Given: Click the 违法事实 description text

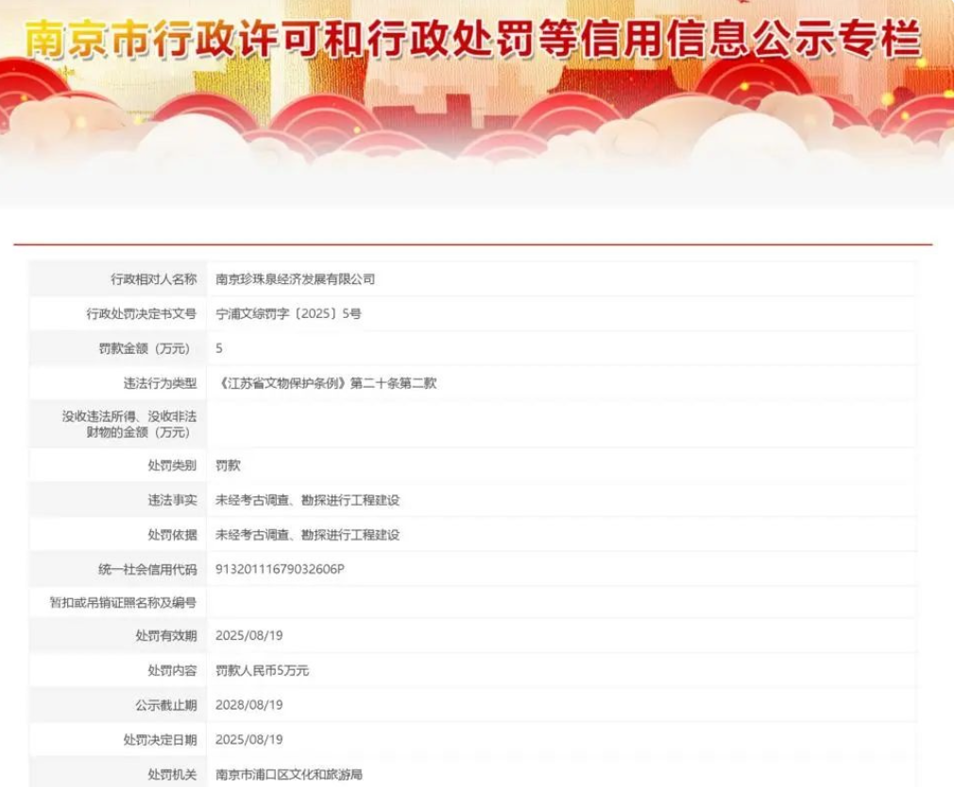Looking at the screenshot, I should (307, 500).
